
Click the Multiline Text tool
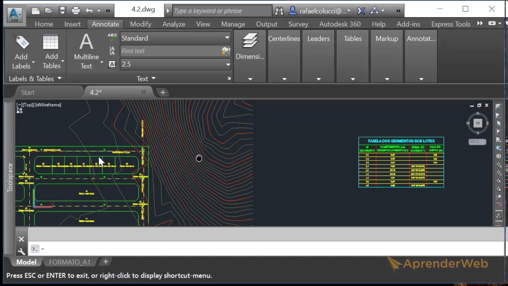coord(86,52)
